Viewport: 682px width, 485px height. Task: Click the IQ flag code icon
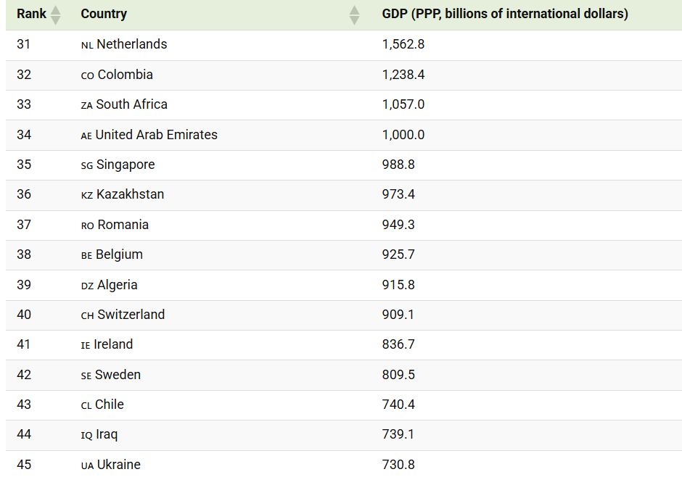point(87,435)
